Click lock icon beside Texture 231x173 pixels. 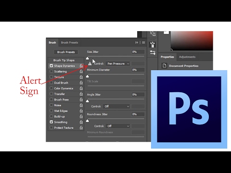click(x=81, y=77)
